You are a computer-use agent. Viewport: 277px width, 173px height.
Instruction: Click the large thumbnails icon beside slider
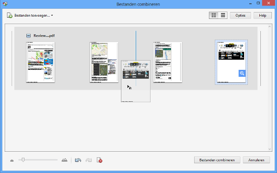click(64, 160)
